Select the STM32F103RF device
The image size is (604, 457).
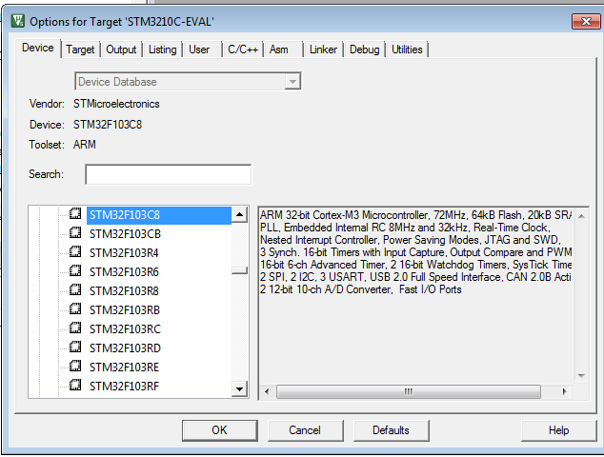pos(124,387)
